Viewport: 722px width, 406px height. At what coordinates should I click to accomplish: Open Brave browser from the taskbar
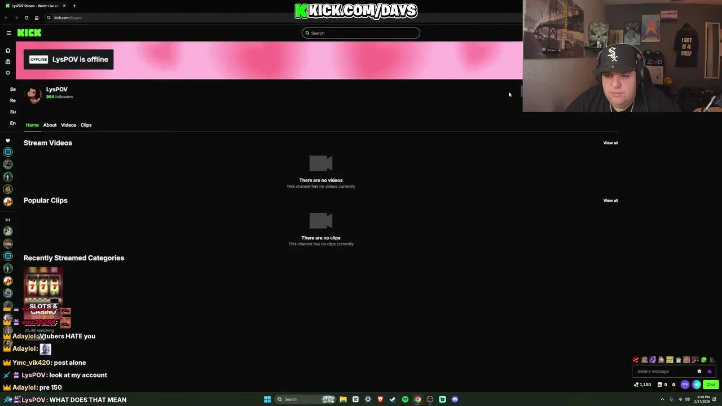(x=380, y=399)
